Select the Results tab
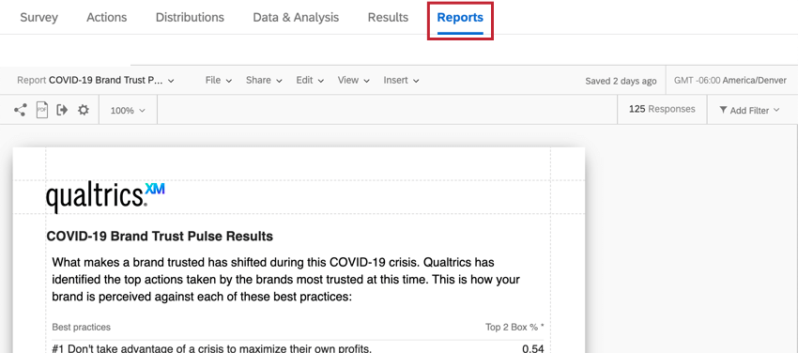 tap(388, 17)
